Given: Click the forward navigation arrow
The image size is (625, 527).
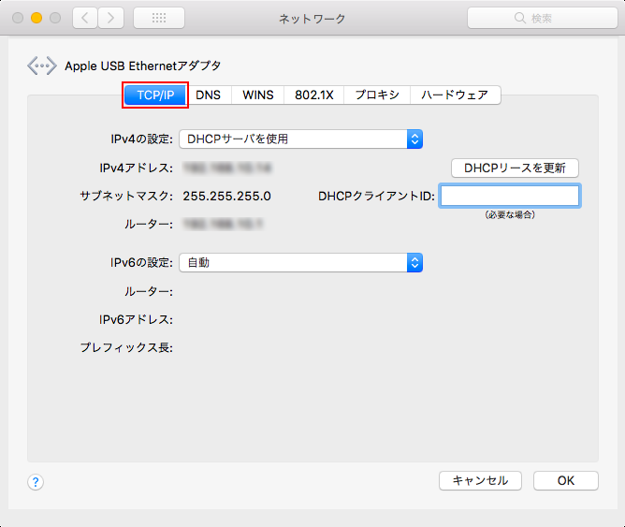Looking at the screenshot, I should (111, 18).
